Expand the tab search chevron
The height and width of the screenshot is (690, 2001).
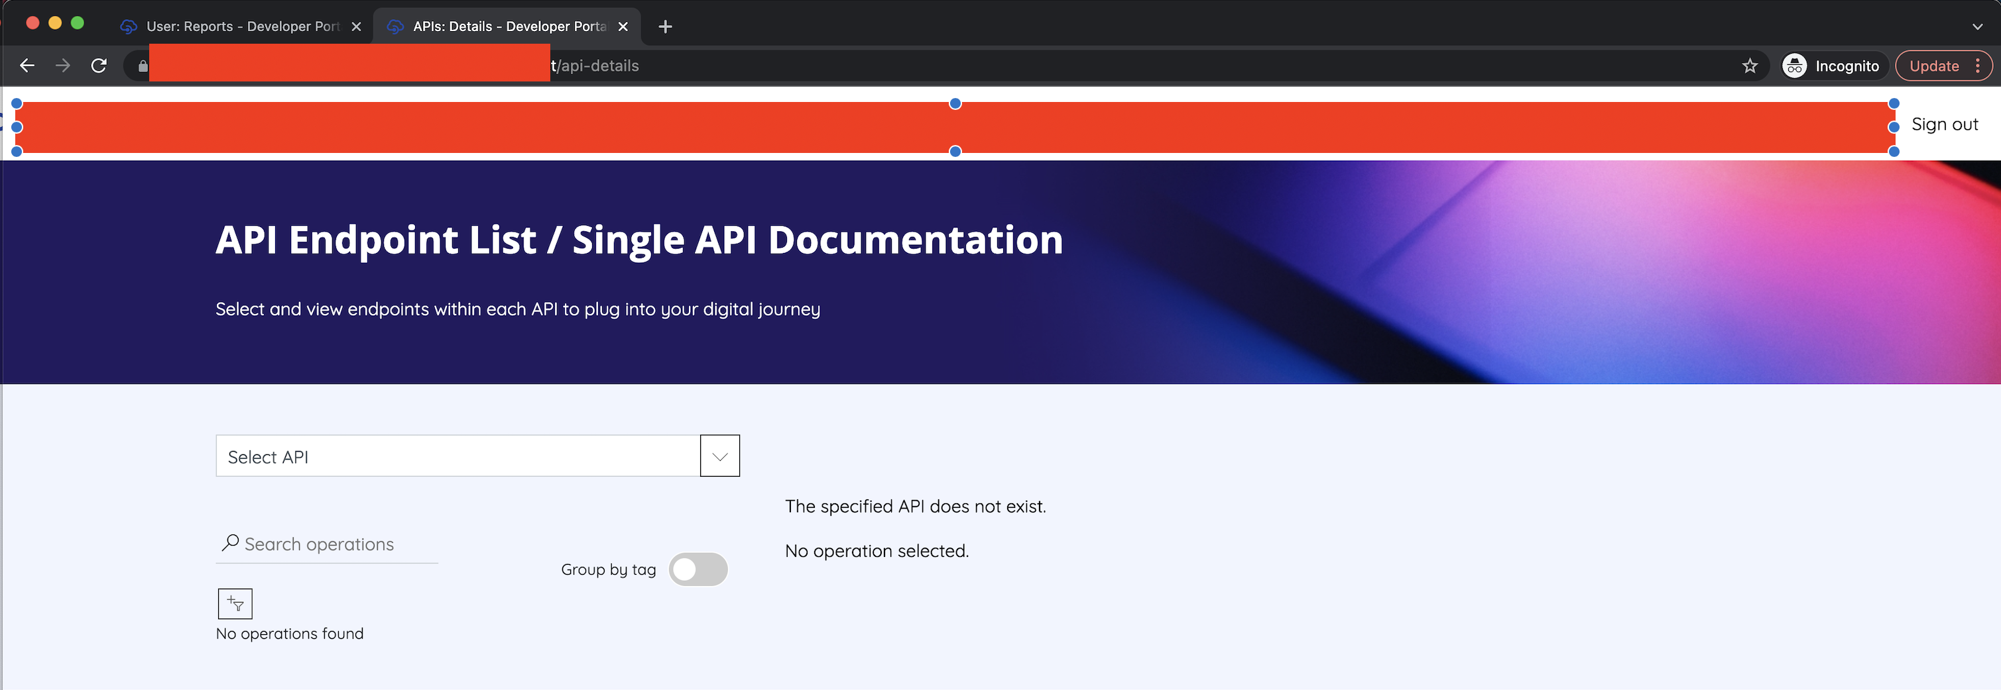1979,26
